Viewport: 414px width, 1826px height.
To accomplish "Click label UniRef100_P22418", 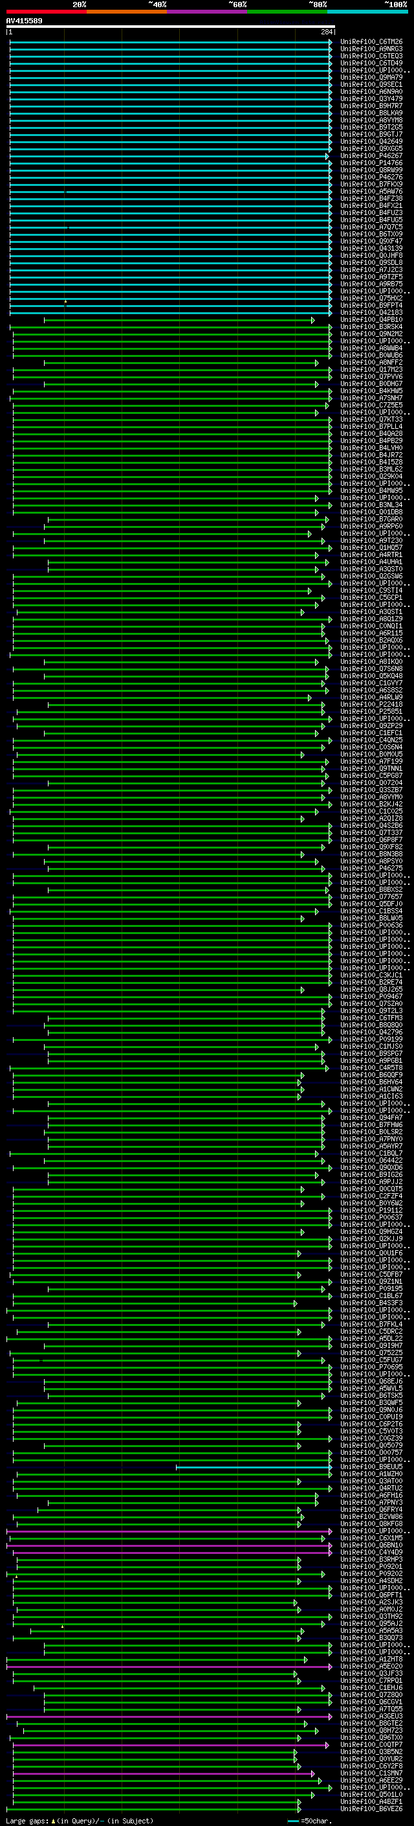I will [371, 704].
